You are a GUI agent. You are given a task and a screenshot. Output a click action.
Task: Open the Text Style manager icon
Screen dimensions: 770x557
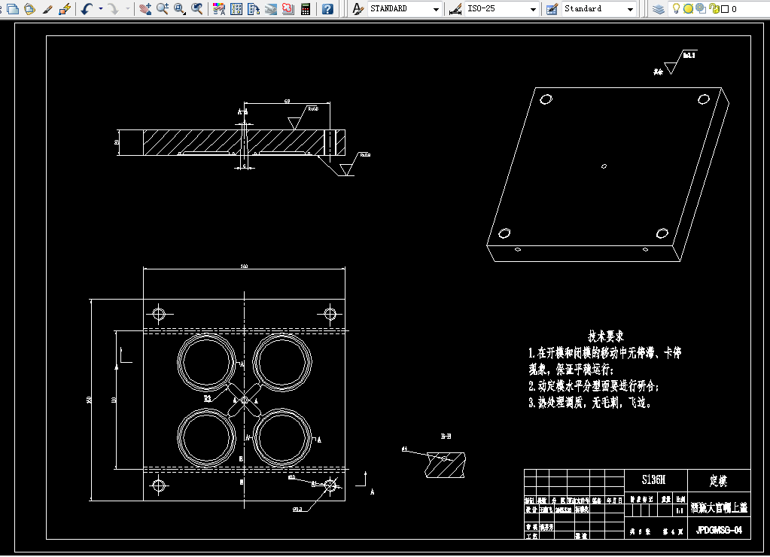(358, 9)
